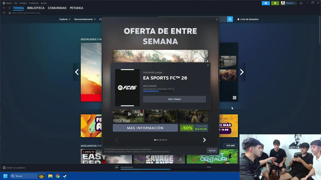321x180 pixels.
Task: Expand the Petakka account dropdown
Action: (x=291, y=3)
